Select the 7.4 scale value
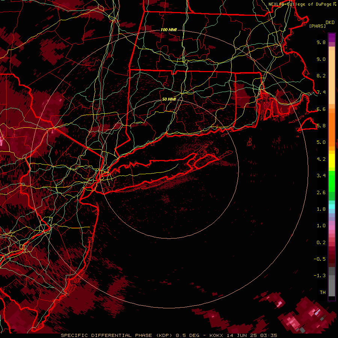Image resolution: width=338 pixels, height=338 pixels. tap(321, 92)
